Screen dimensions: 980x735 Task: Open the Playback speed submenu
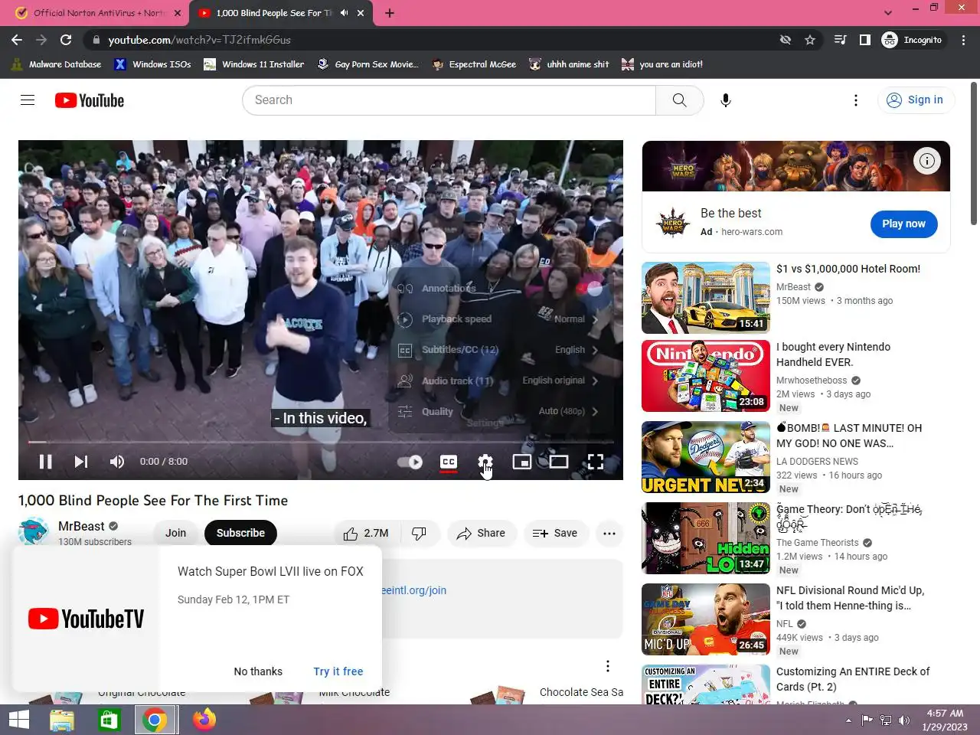pyautogui.click(x=498, y=319)
